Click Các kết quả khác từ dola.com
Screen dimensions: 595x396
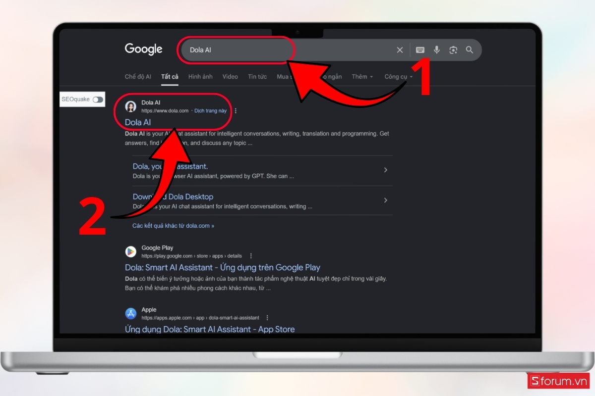[173, 226]
